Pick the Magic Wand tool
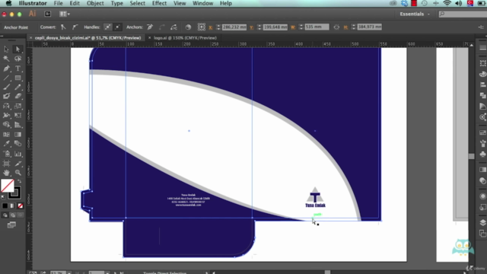Image resolution: width=487 pixels, height=274 pixels. click(x=6, y=59)
